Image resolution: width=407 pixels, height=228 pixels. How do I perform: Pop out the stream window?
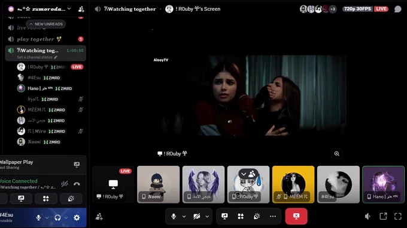coord(383,216)
